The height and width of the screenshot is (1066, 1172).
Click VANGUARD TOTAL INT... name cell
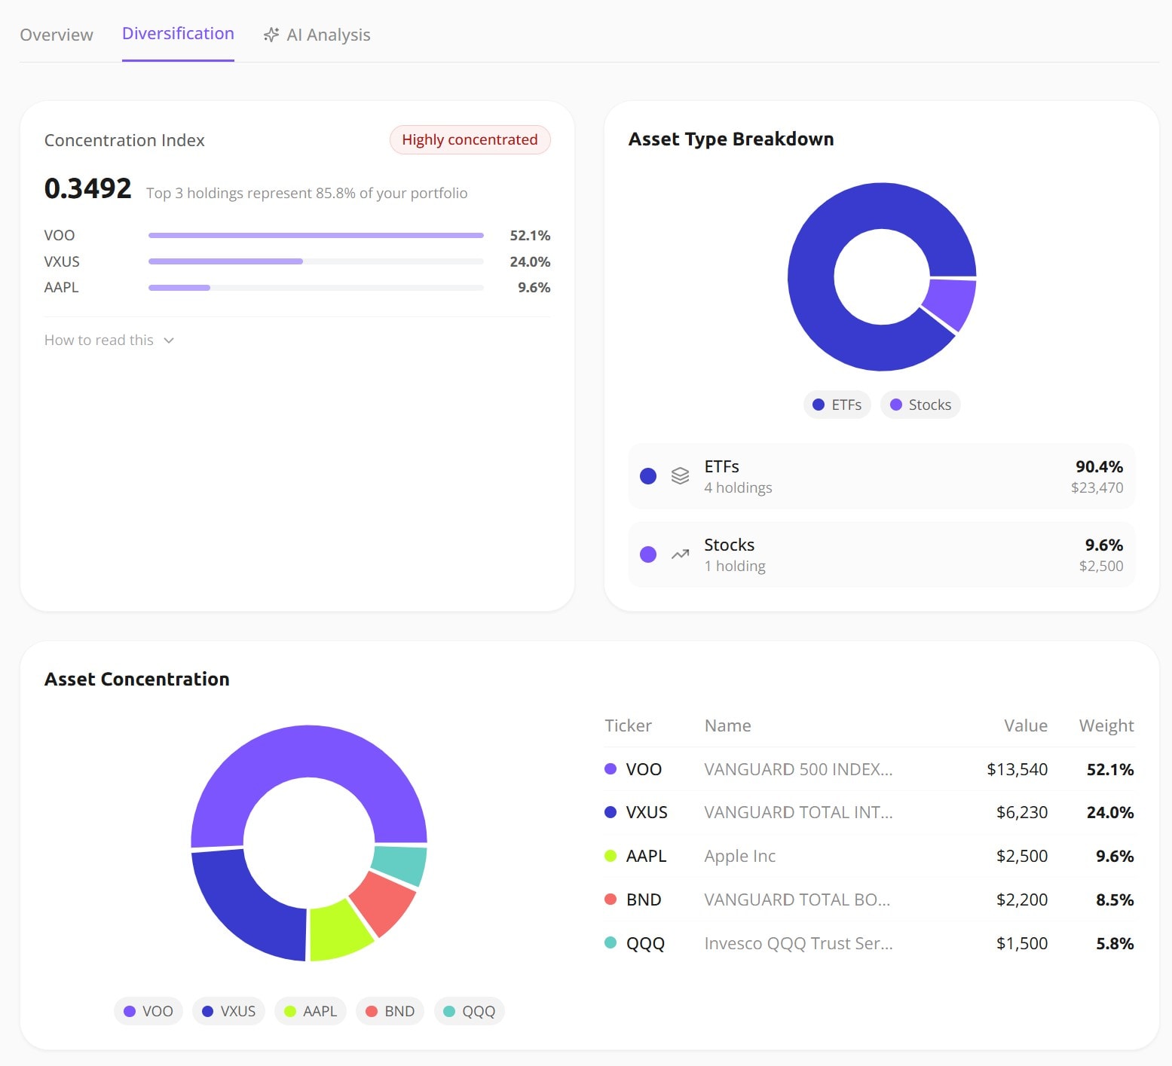point(798,812)
